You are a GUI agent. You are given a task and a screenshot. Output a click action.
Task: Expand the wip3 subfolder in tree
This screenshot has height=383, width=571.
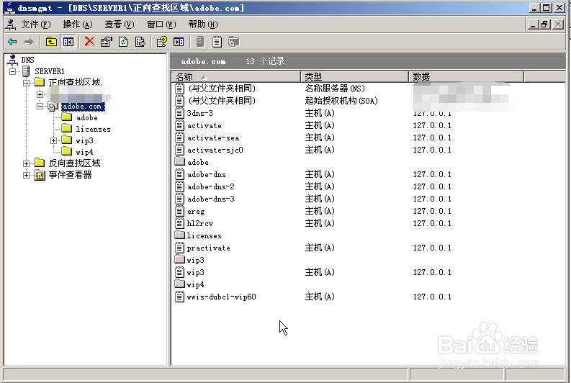[x=53, y=140]
